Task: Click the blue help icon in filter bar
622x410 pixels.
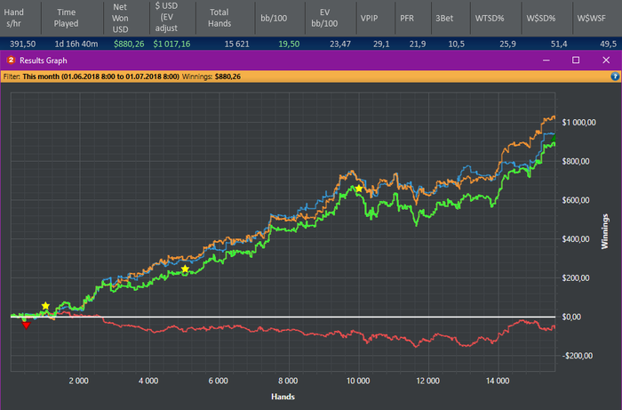Action: coord(615,76)
